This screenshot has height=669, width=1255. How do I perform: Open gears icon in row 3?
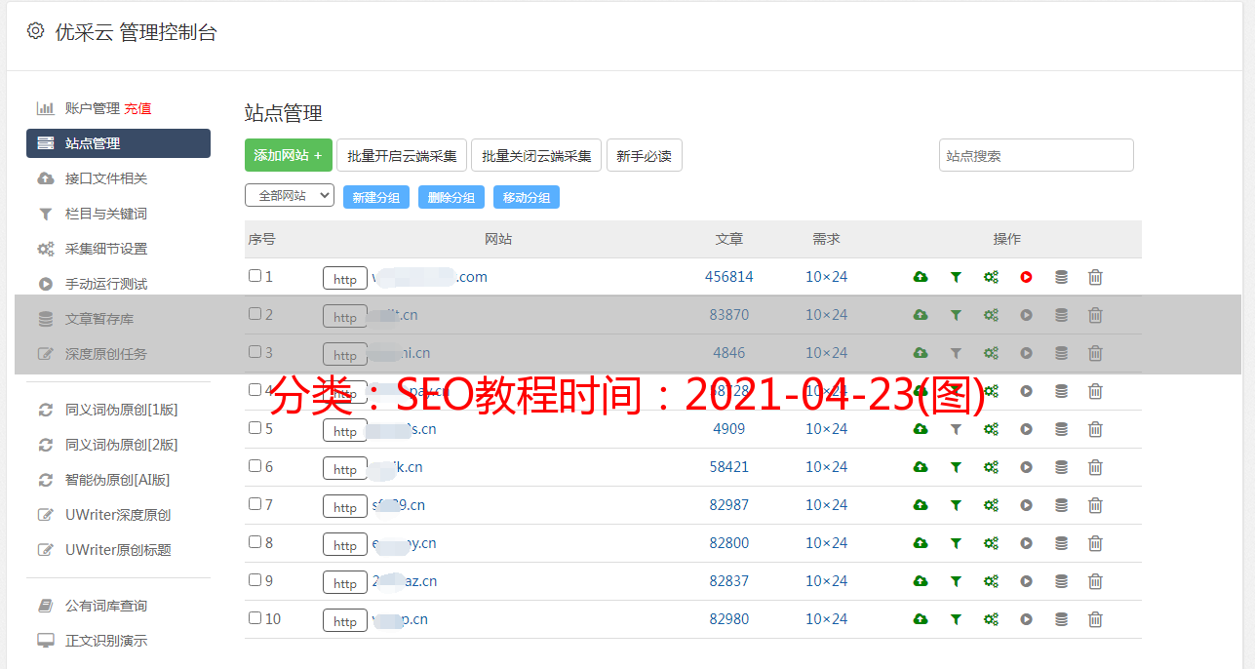click(x=991, y=353)
